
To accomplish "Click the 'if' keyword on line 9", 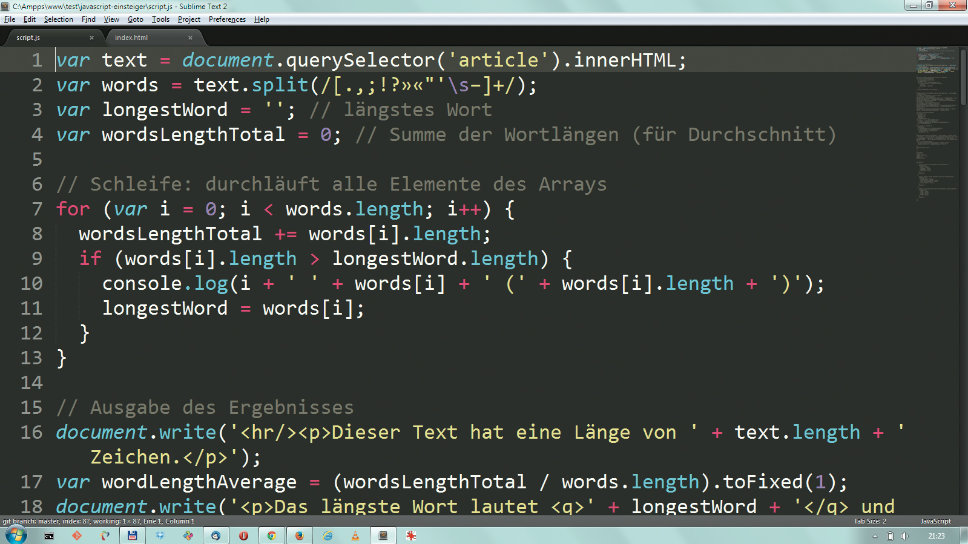I will 90,258.
